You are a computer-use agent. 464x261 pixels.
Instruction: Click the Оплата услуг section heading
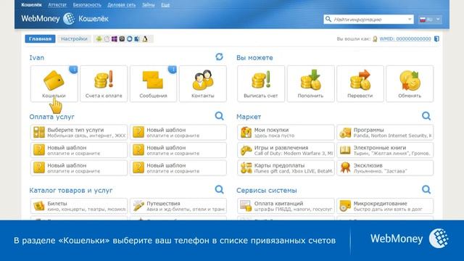pyautogui.click(x=51, y=117)
